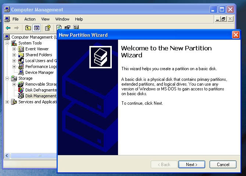This screenshot has width=246, height=176.
Task: Select the Removable Storage tree label
Action: 41,84
